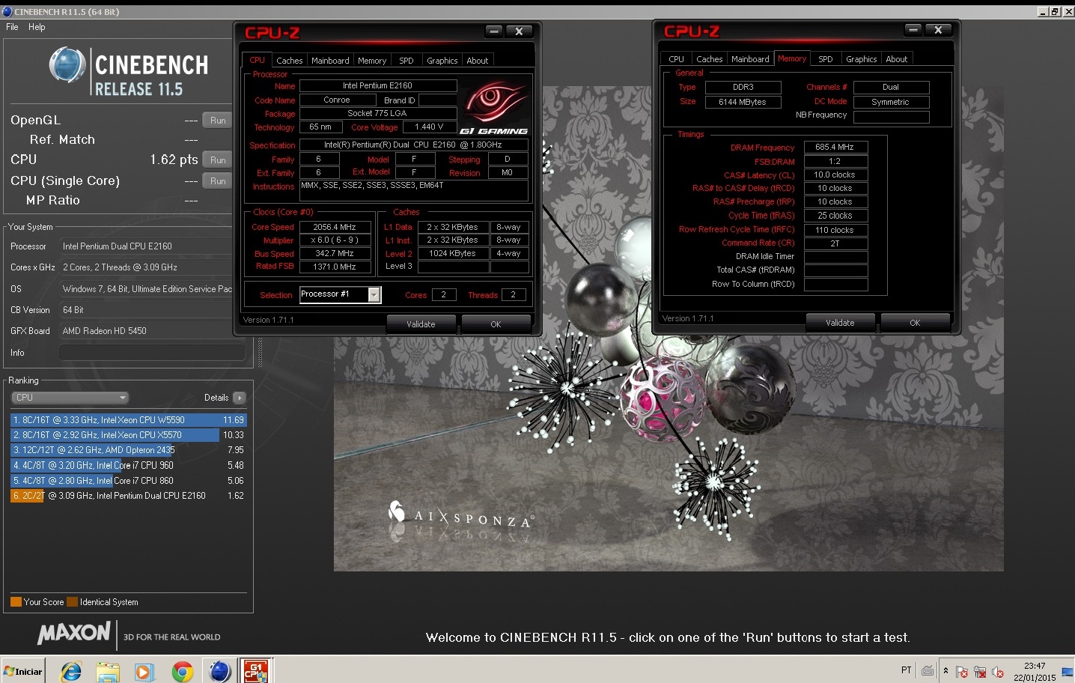Click Validate in right CPU-Z window
The height and width of the screenshot is (683, 1075).
[x=840, y=323]
